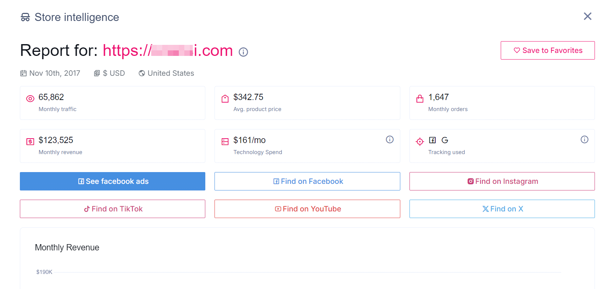This screenshot has width=610, height=289.
Task: Open the Tracking used info tooltip
Action: pos(585,139)
